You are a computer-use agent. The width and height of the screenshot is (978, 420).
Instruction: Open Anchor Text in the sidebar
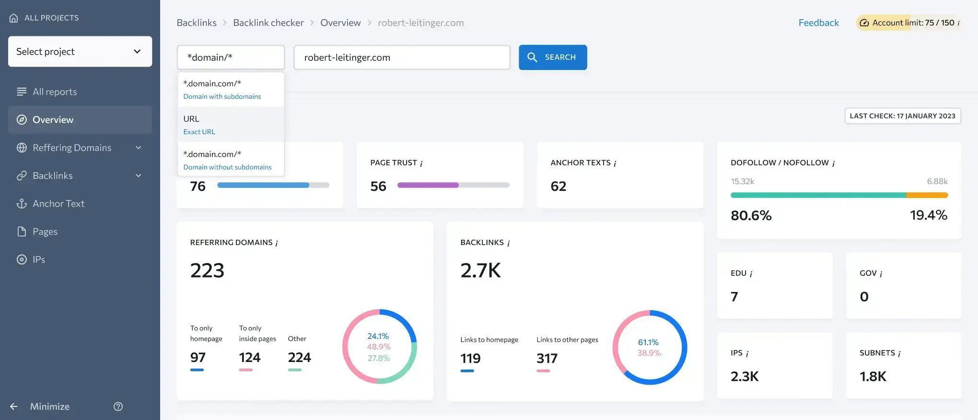pos(58,204)
